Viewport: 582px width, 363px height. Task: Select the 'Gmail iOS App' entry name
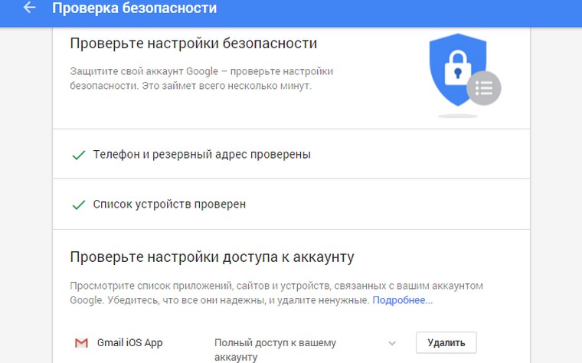130,342
